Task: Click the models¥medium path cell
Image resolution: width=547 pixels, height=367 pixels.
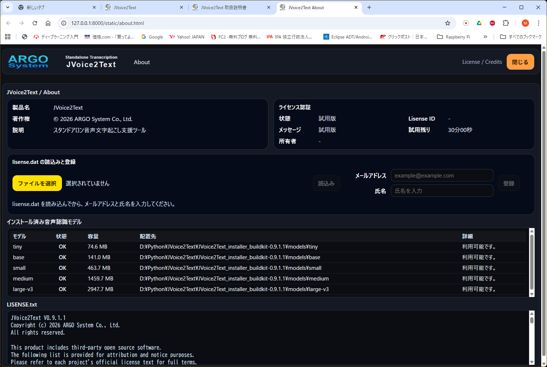Action: click(x=234, y=279)
